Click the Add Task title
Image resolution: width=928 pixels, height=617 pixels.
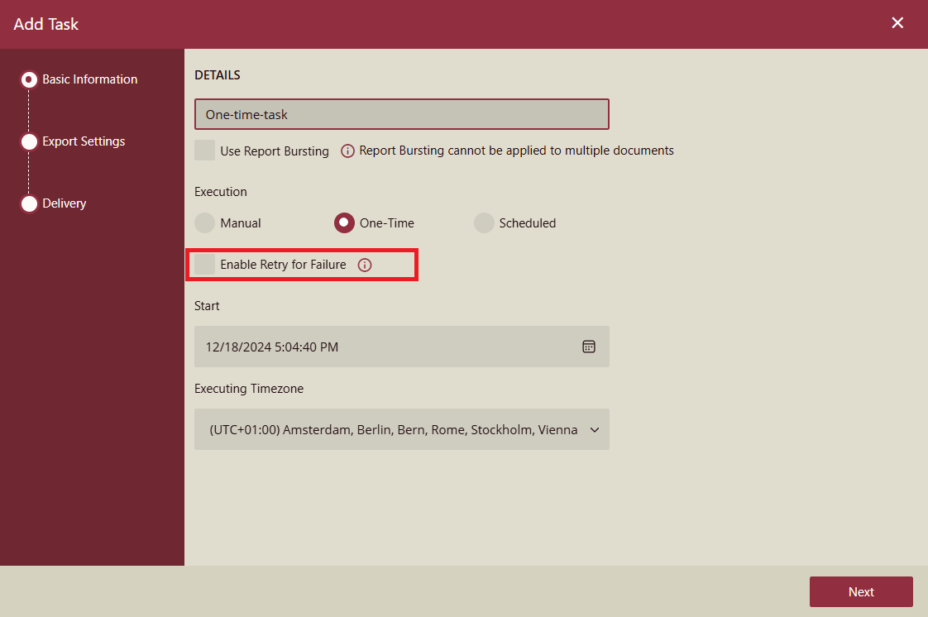click(46, 24)
